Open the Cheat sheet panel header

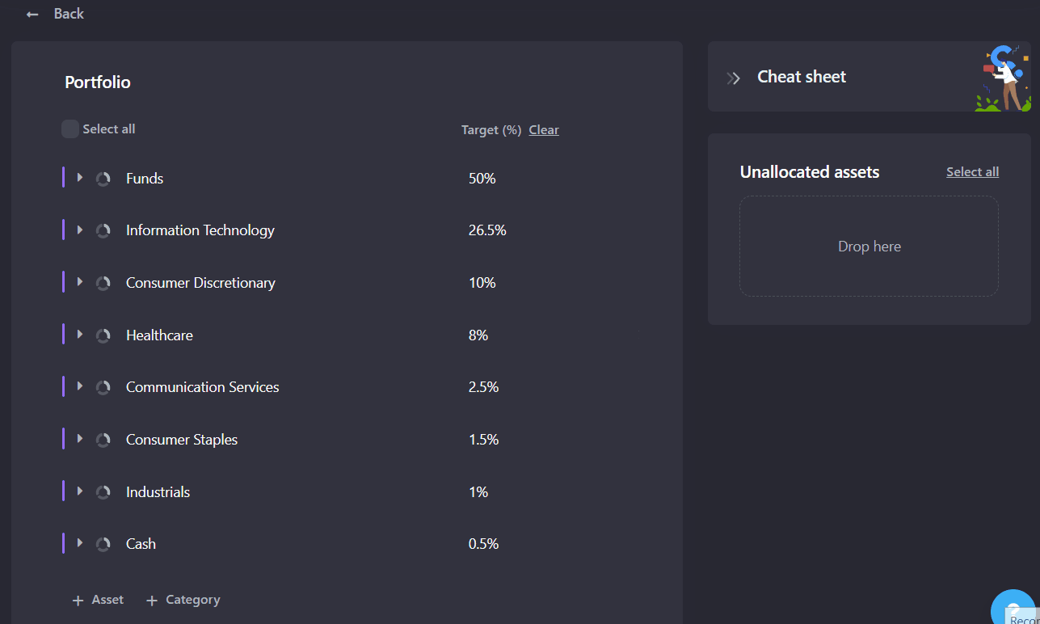801,76
